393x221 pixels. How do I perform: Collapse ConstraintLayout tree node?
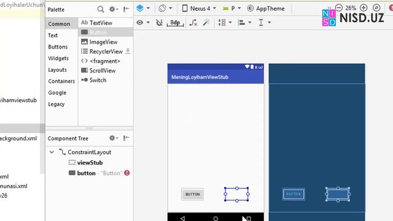coord(52,152)
